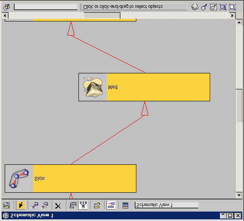Click the horizontal scrollbar right arrow

coord(232,15)
